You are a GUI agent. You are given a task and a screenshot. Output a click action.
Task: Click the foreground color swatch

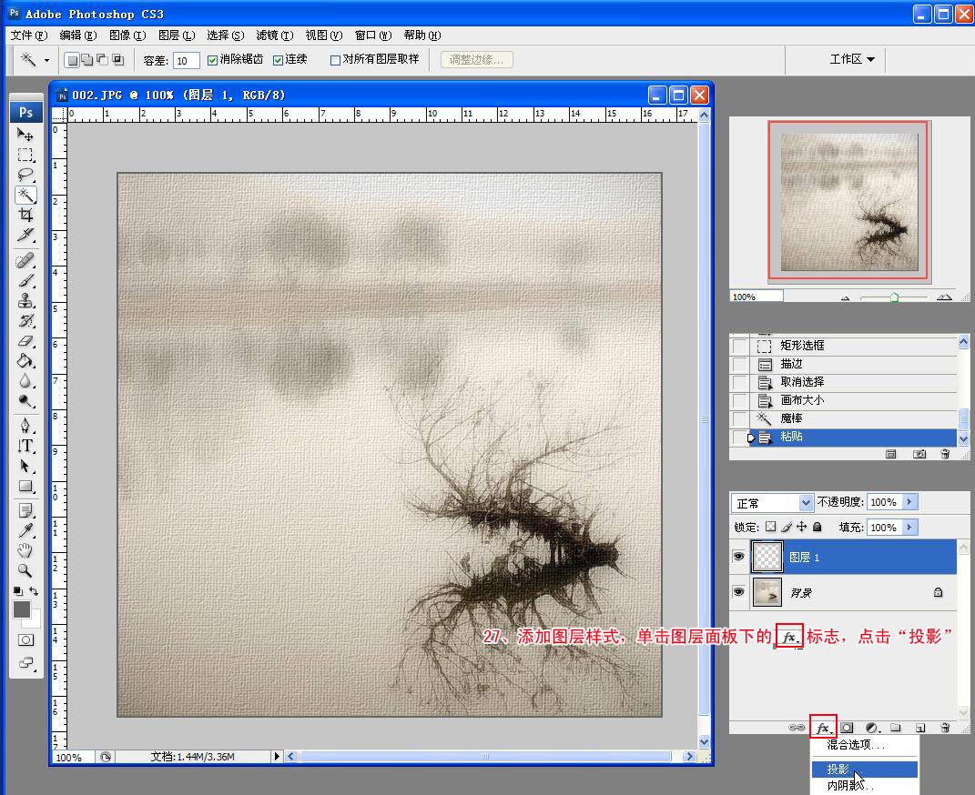[x=22, y=609]
